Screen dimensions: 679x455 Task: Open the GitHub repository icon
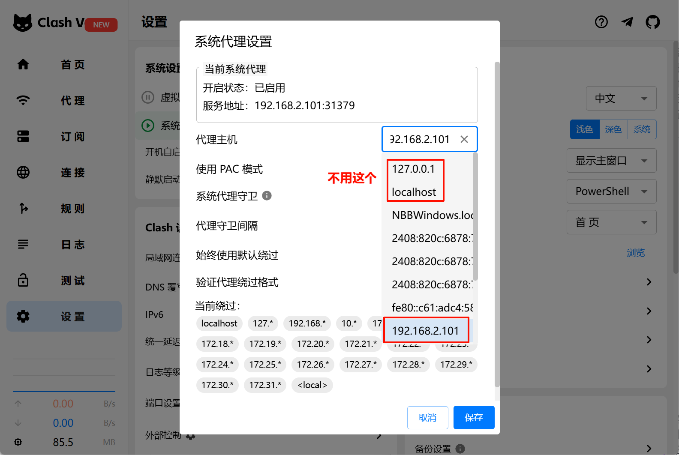tap(652, 22)
